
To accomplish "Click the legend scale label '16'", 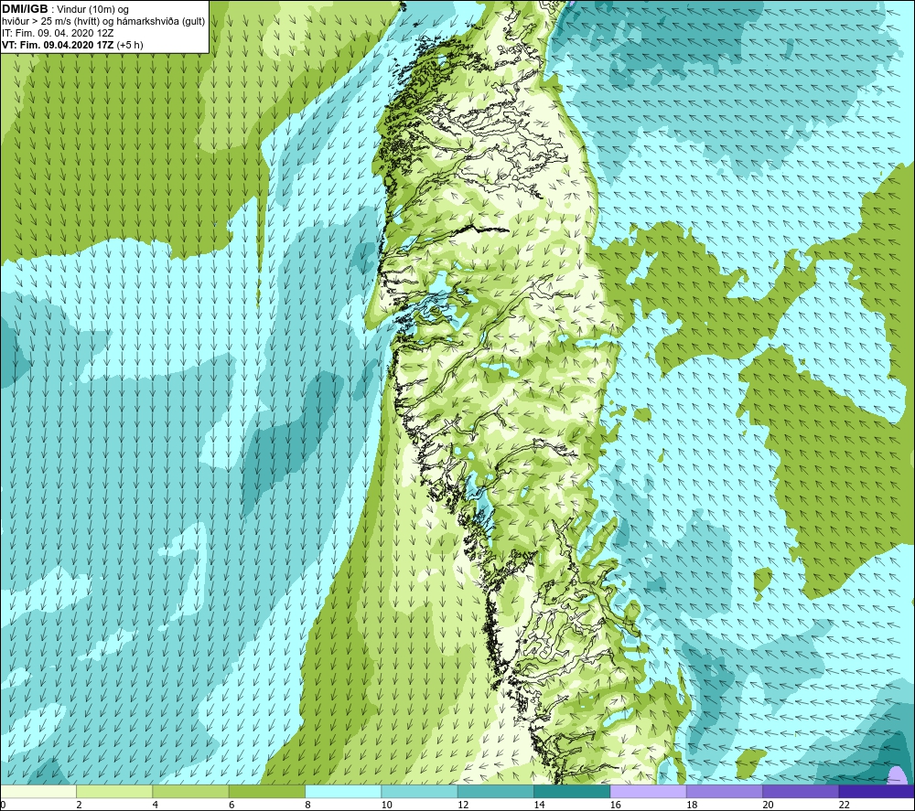I will click(x=615, y=805).
